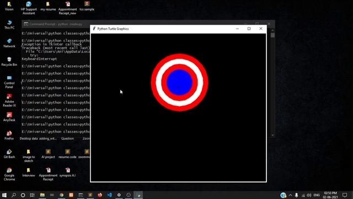Select the Network desktop icon
Viewport: 353px width, 199px height.
[x=9, y=43]
